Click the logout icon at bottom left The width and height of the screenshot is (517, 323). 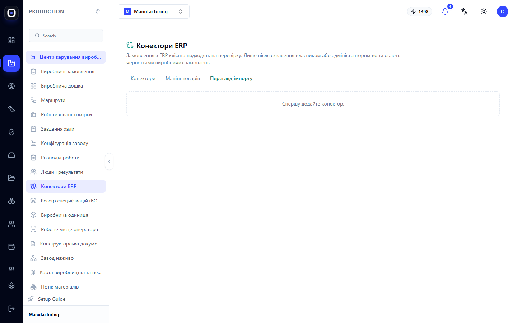pyautogui.click(x=11, y=309)
